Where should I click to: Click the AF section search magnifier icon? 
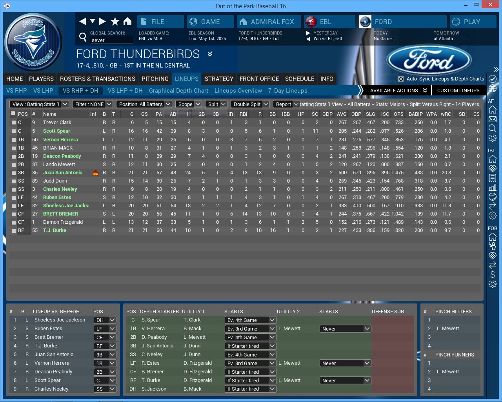coord(493,128)
